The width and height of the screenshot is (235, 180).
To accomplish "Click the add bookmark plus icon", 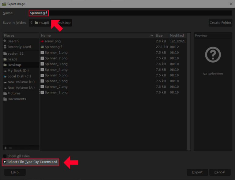I will pyautogui.click(x=5, y=148).
